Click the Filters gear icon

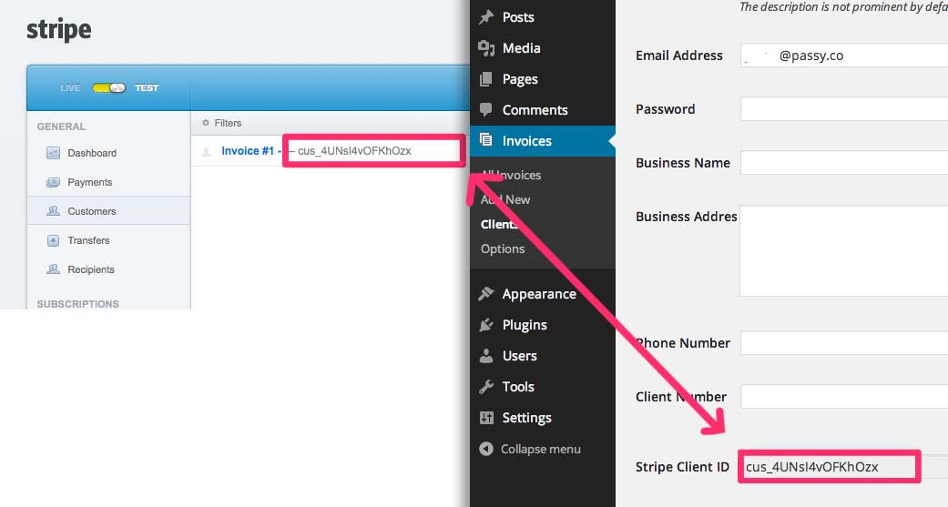point(206,123)
